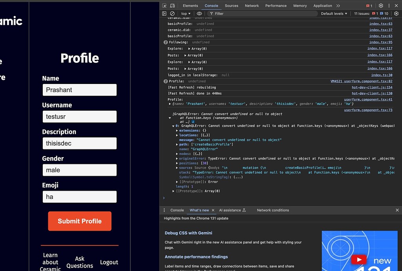Open the top execution context dropdown
This screenshot has width=402, height=271.
[185, 13]
